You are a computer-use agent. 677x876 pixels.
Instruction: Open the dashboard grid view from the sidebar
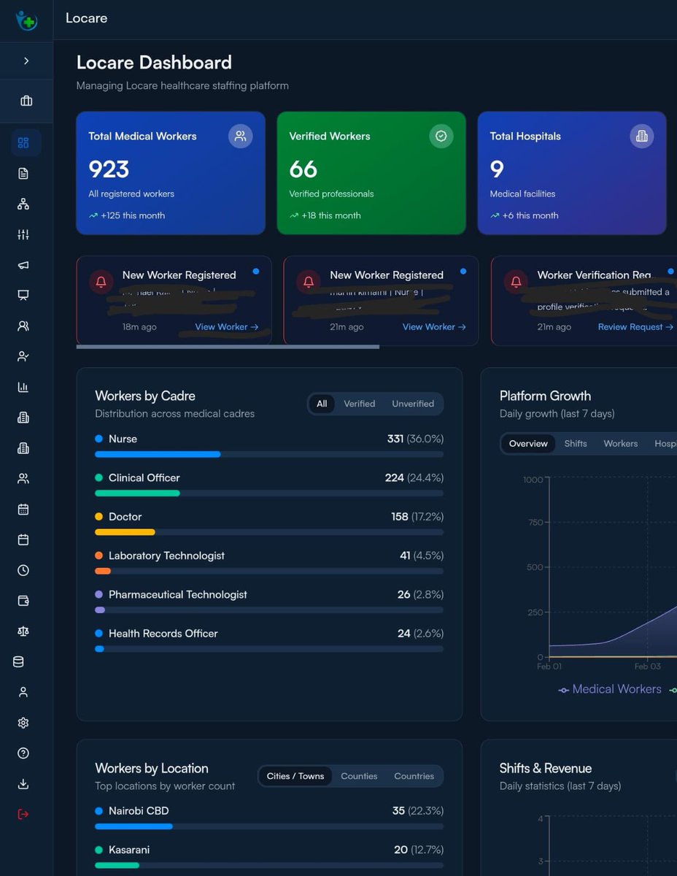[x=23, y=142]
